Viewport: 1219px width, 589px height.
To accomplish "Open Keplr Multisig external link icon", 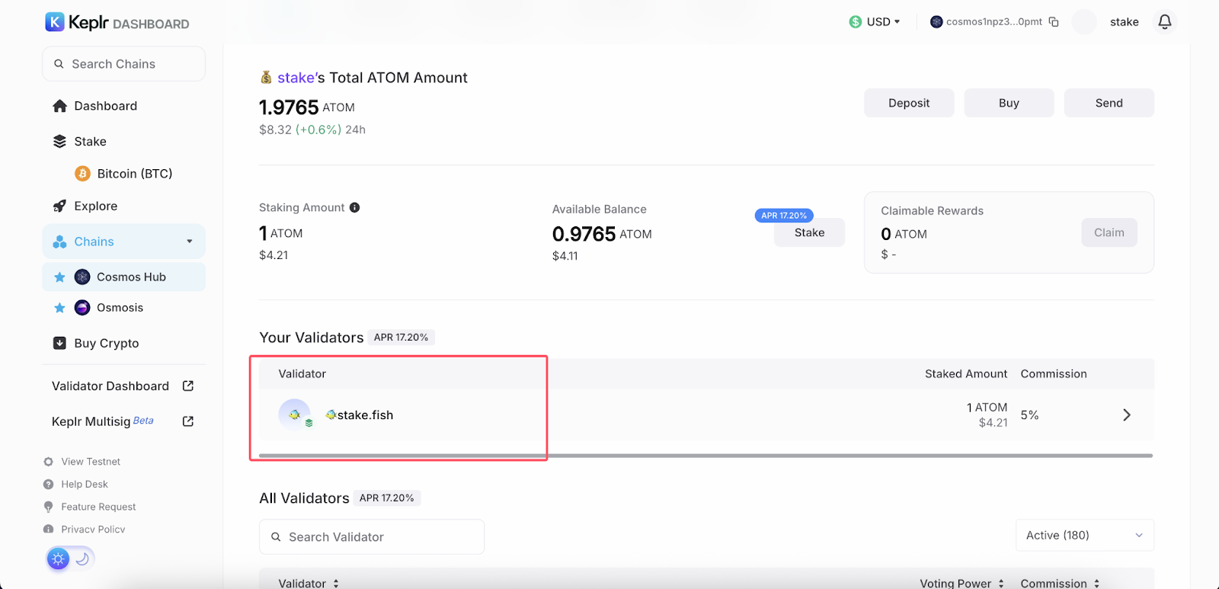I will coord(188,421).
